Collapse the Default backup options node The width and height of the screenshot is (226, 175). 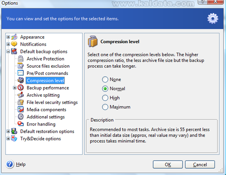pos(8,52)
